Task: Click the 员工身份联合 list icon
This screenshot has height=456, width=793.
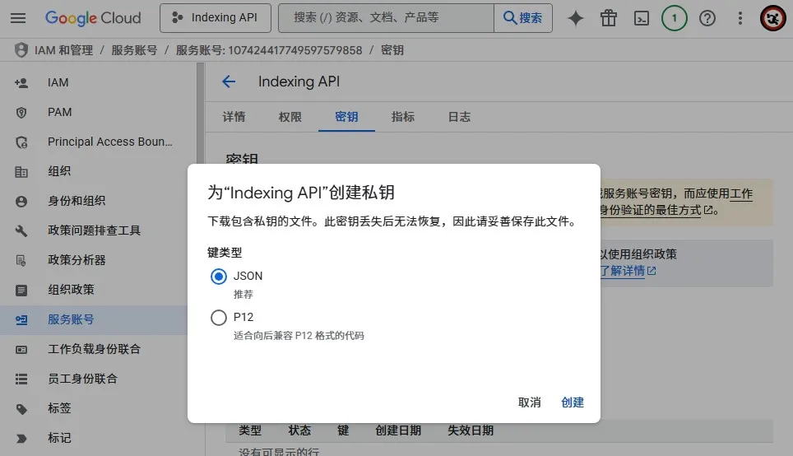Action: click(21, 379)
